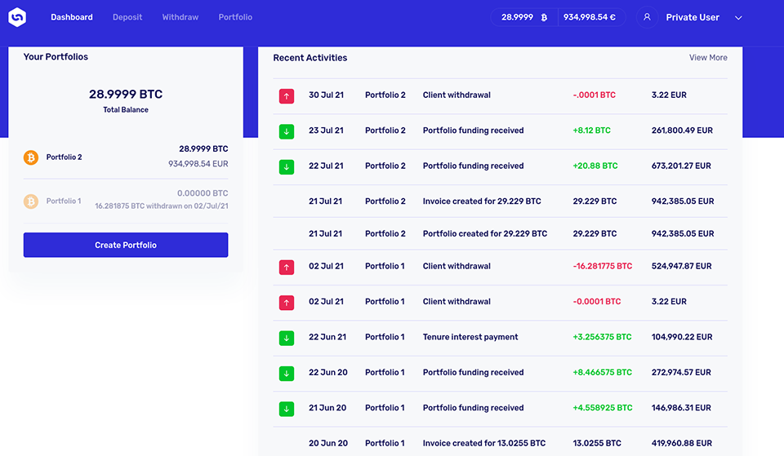Open View More activities link
Image resolution: width=784 pixels, height=456 pixels.
(708, 57)
